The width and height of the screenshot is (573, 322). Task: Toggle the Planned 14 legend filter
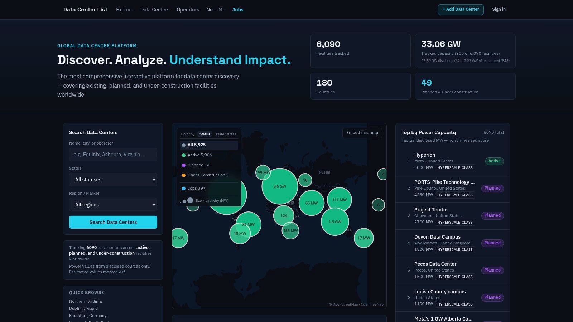click(209, 165)
